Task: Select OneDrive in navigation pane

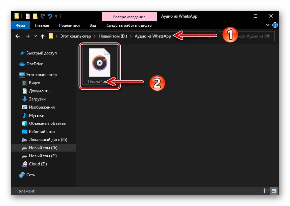Action: tap(34, 64)
